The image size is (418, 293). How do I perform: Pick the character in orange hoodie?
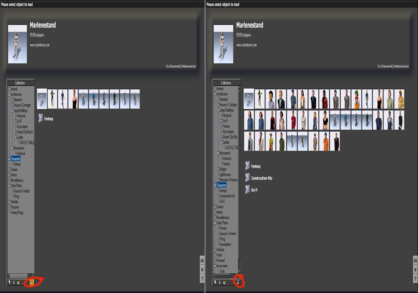click(324, 141)
